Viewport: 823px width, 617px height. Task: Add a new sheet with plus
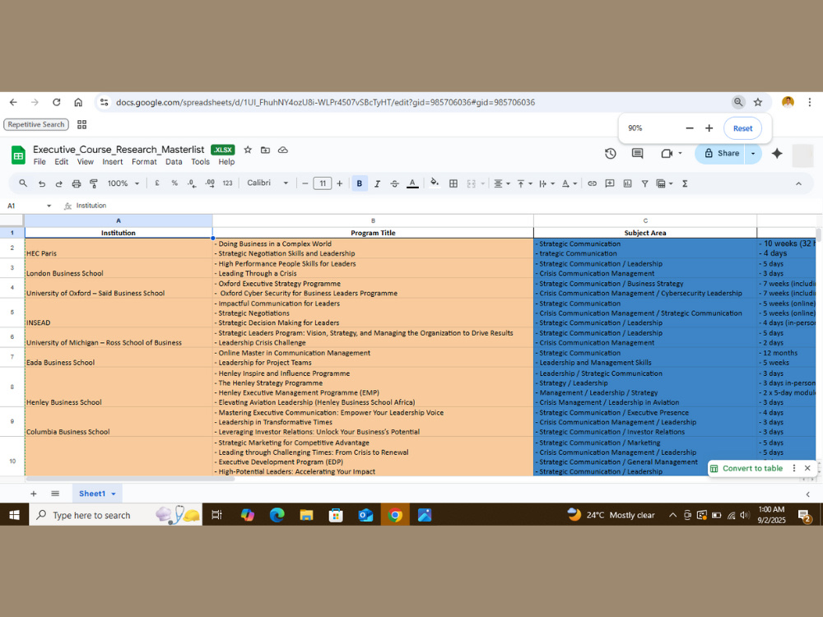click(34, 494)
